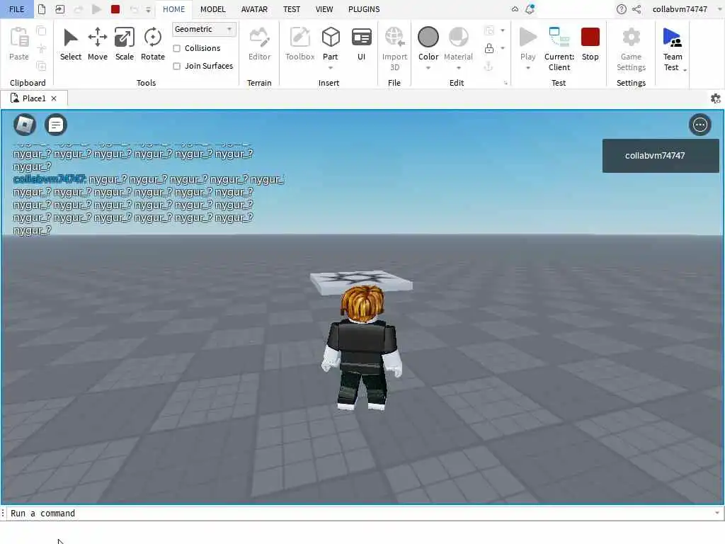Click the character avatar in viewport
This screenshot has height=544, width=725.
point(362,348)
